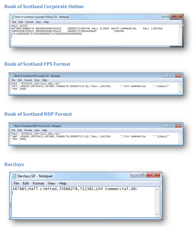Click the 'CONTRA' text in Corporate Online file
The image size is (193, 227).
(x=119, y=31)
